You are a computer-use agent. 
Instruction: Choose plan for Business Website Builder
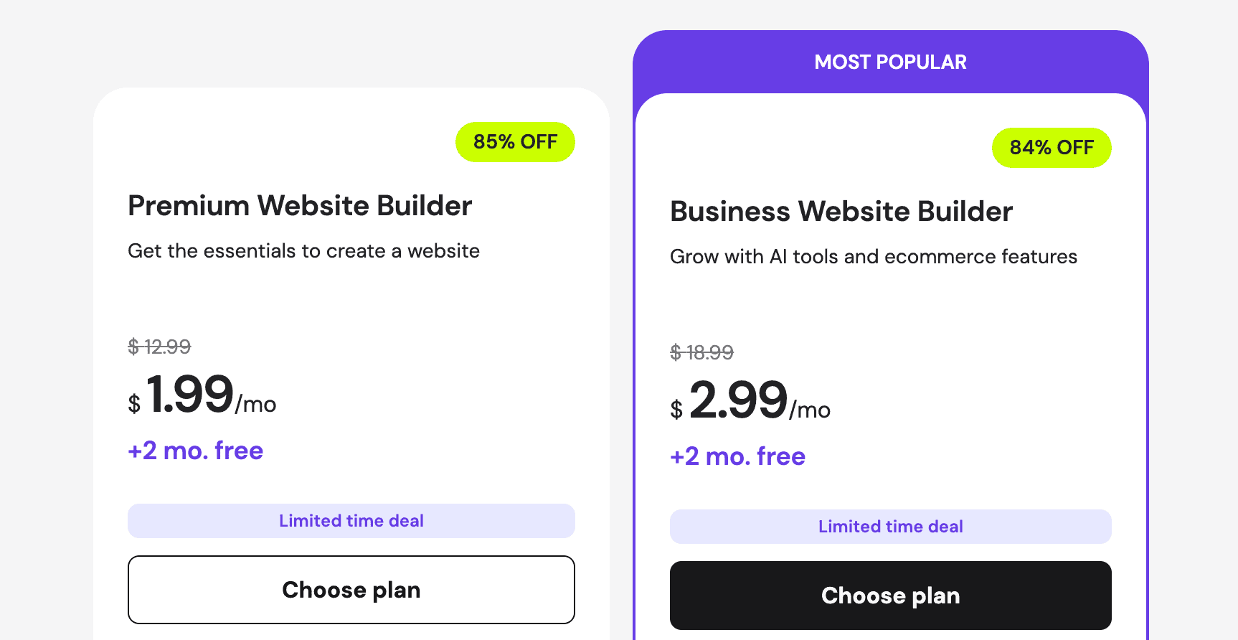tap(890, 595)
